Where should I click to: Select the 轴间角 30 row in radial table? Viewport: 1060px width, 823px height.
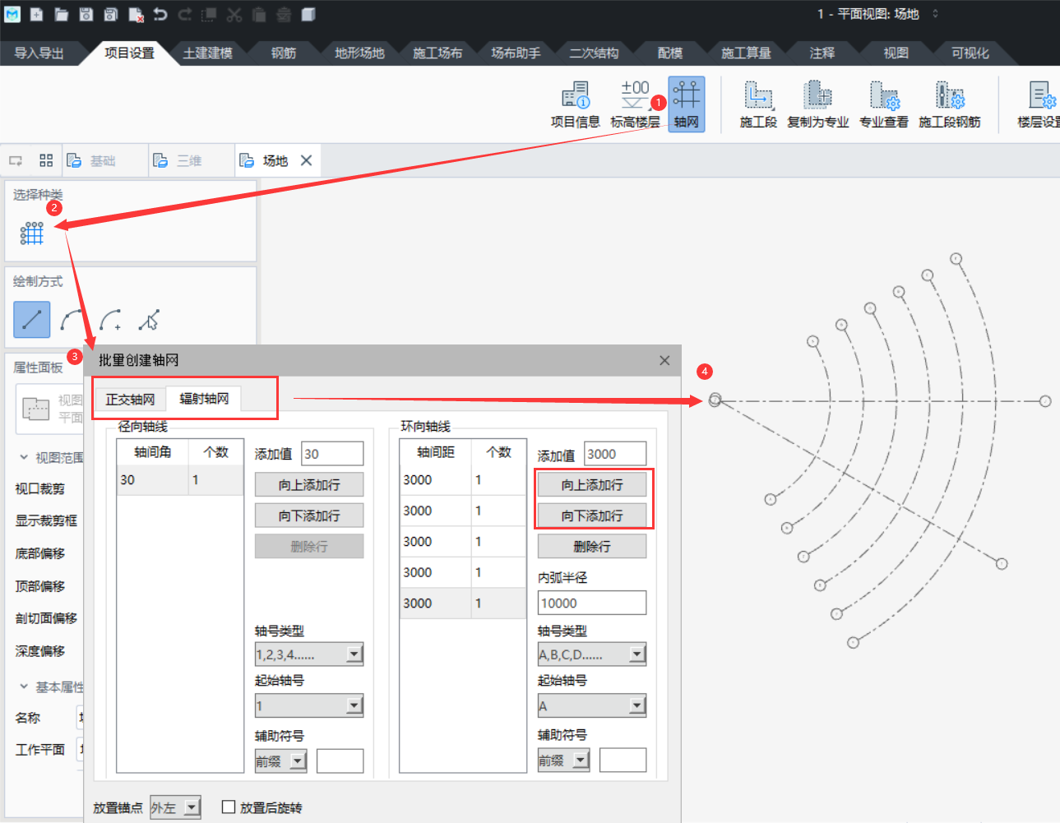coord(180,480)
